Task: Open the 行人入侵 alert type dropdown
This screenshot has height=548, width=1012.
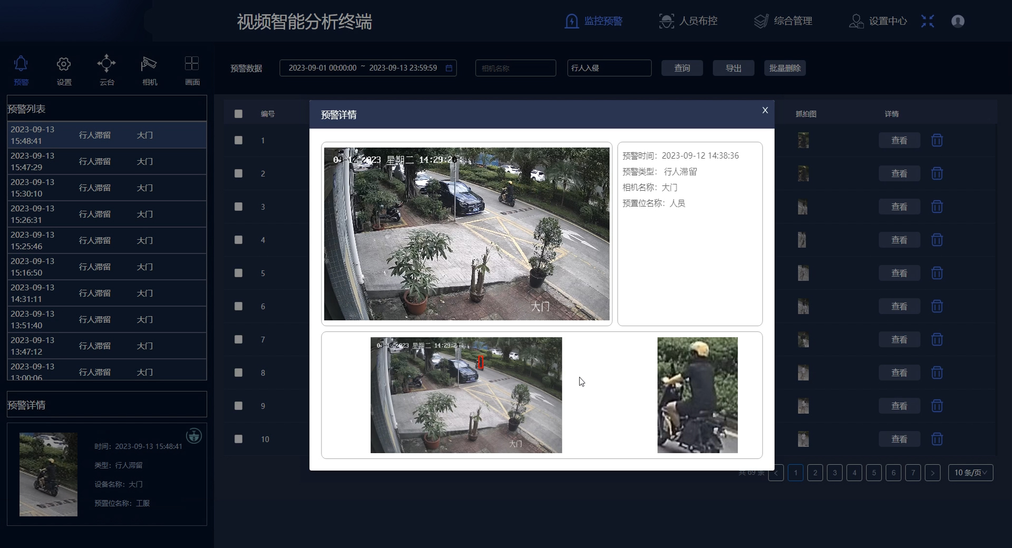Action: 609,68
